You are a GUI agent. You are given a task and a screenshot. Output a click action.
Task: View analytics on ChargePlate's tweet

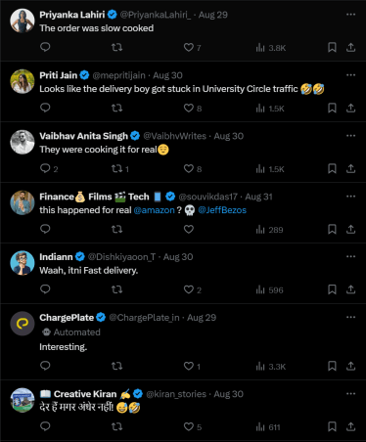(x=270, y=367)
